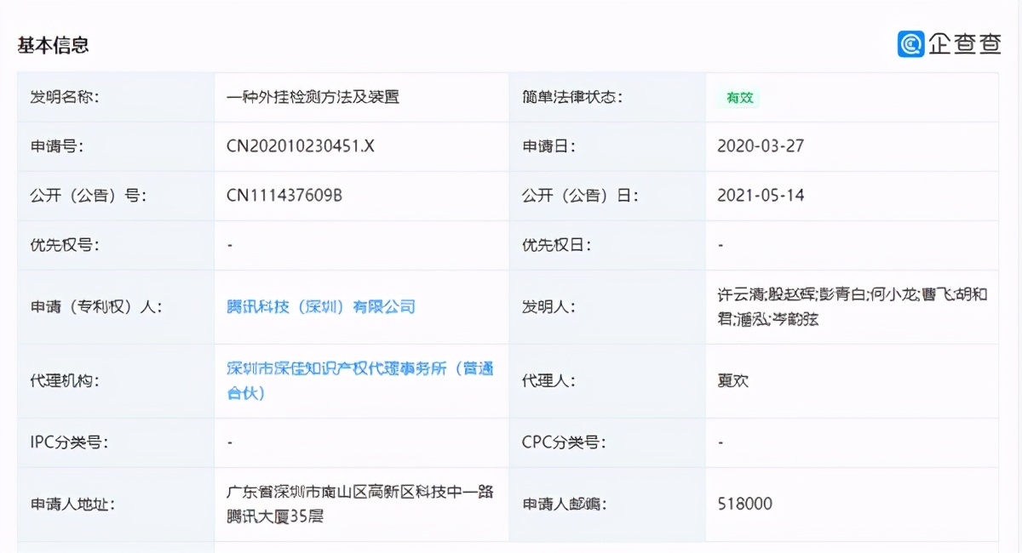Click the CPC分类号 field label
The image size is (1022, 553).
coord(563,442)
